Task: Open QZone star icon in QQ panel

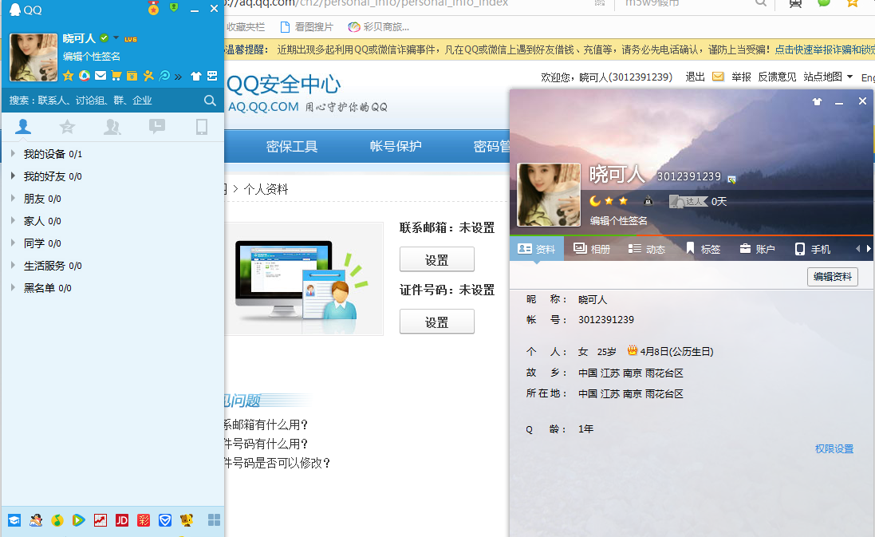Action: pos(68,75)
